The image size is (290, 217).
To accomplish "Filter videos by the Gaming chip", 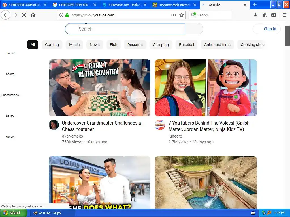I will (52, 45).
